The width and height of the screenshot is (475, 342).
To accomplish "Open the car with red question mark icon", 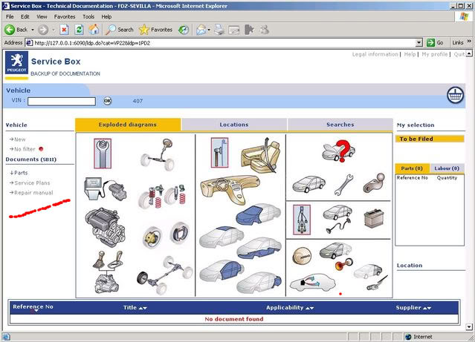I will [x=338, y=151].
